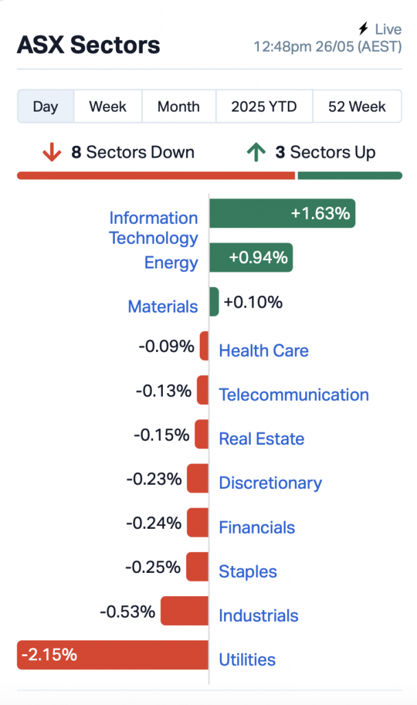This screenshot has height=705, width=417.
Task: Click the red down arrow icon
Action: click(52, 152)
